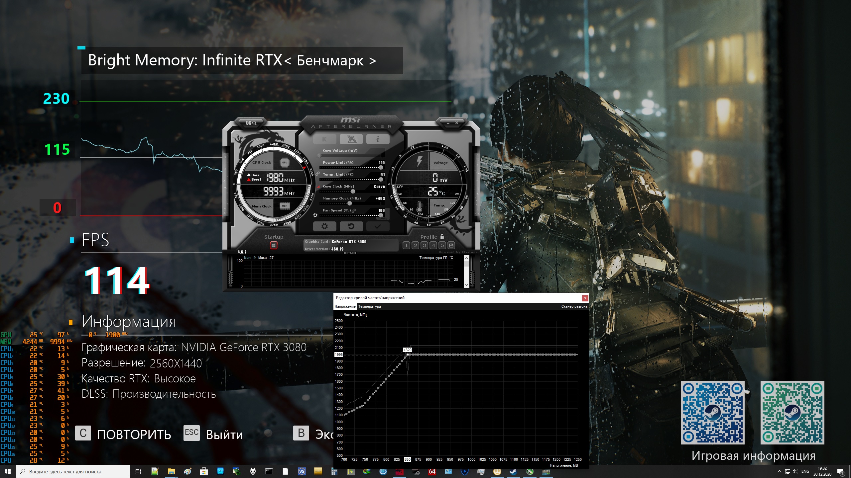The height and width of the screenshot is (478, 851).
Task: Open File Explorer from the taskbar
Action: pyautogui.click(x=171, y=471)
